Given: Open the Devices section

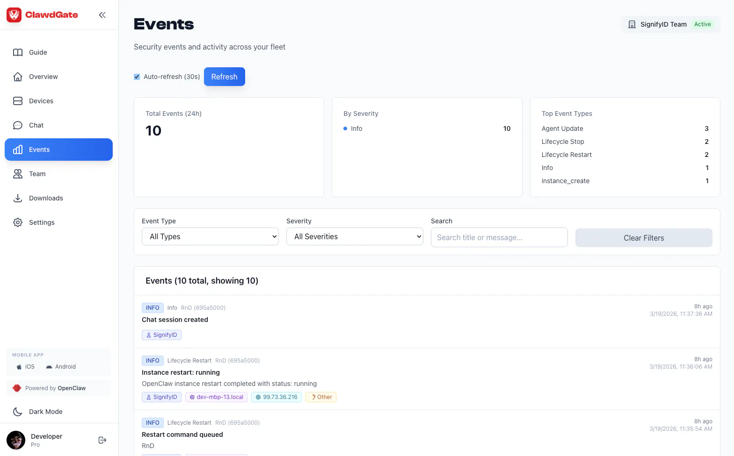Looking at the screenshot, I should (58, 101).
